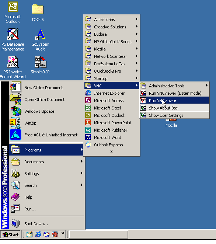Click the Microsoft PowerPoint icon

click(88, 122)
